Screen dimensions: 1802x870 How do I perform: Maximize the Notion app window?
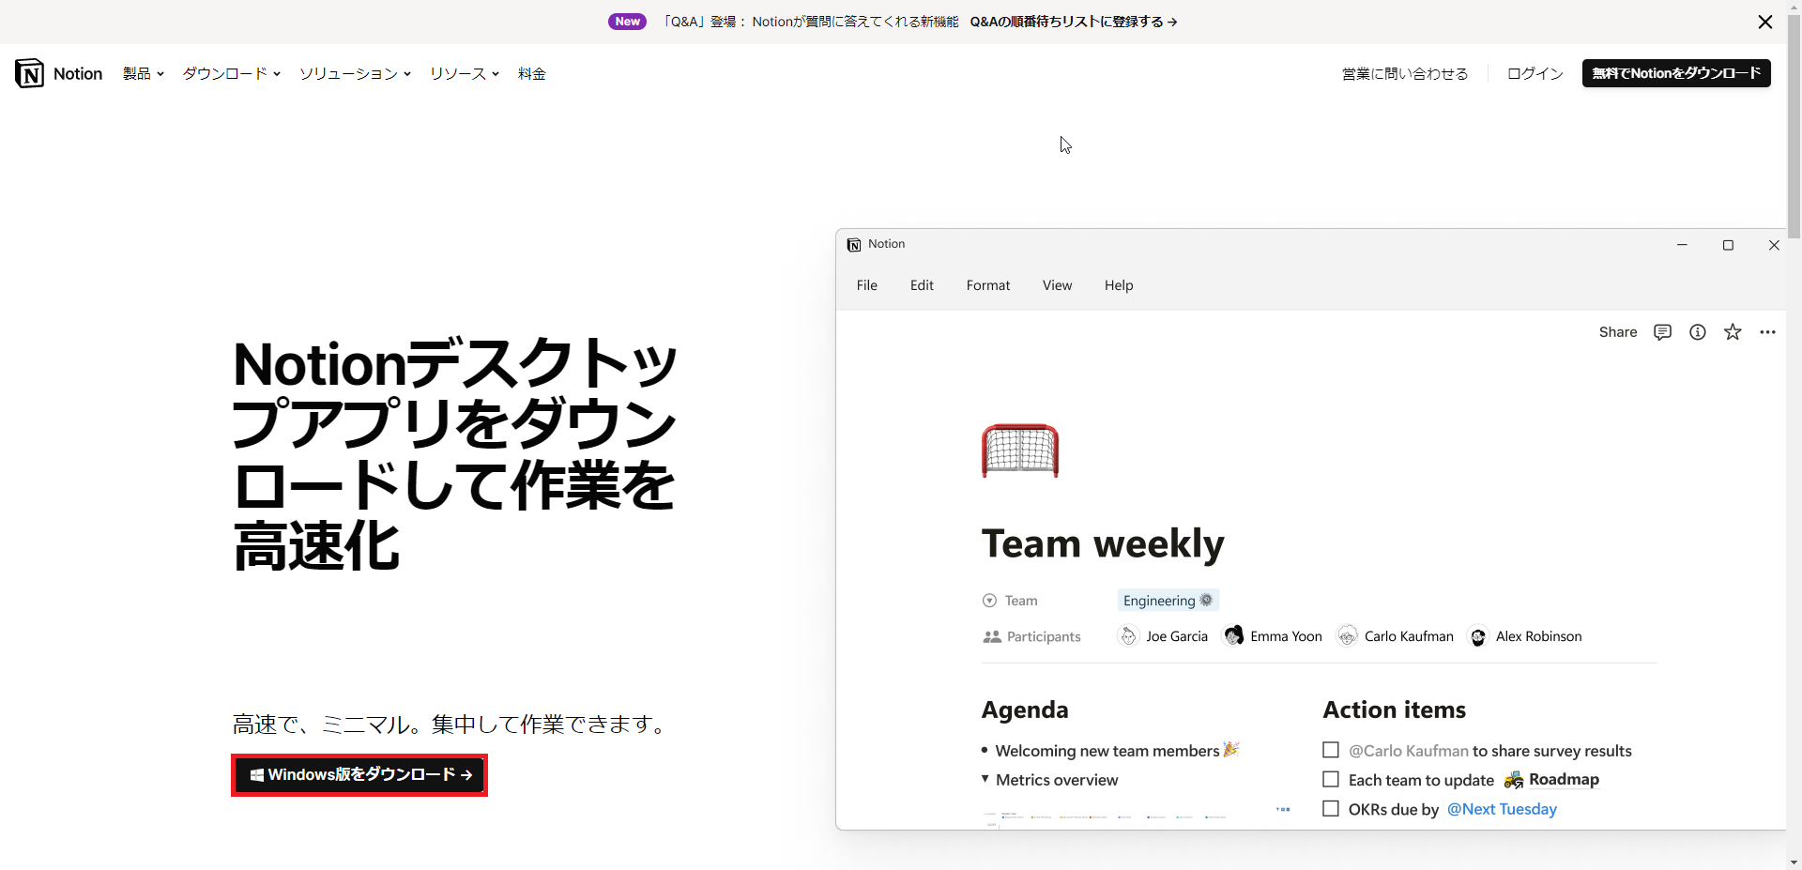coord(1728,245)
